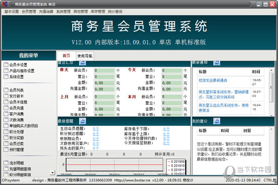Click the 积分奖励 sidebar icon
The image size is (278, 185).
click(x=6, y=137)
